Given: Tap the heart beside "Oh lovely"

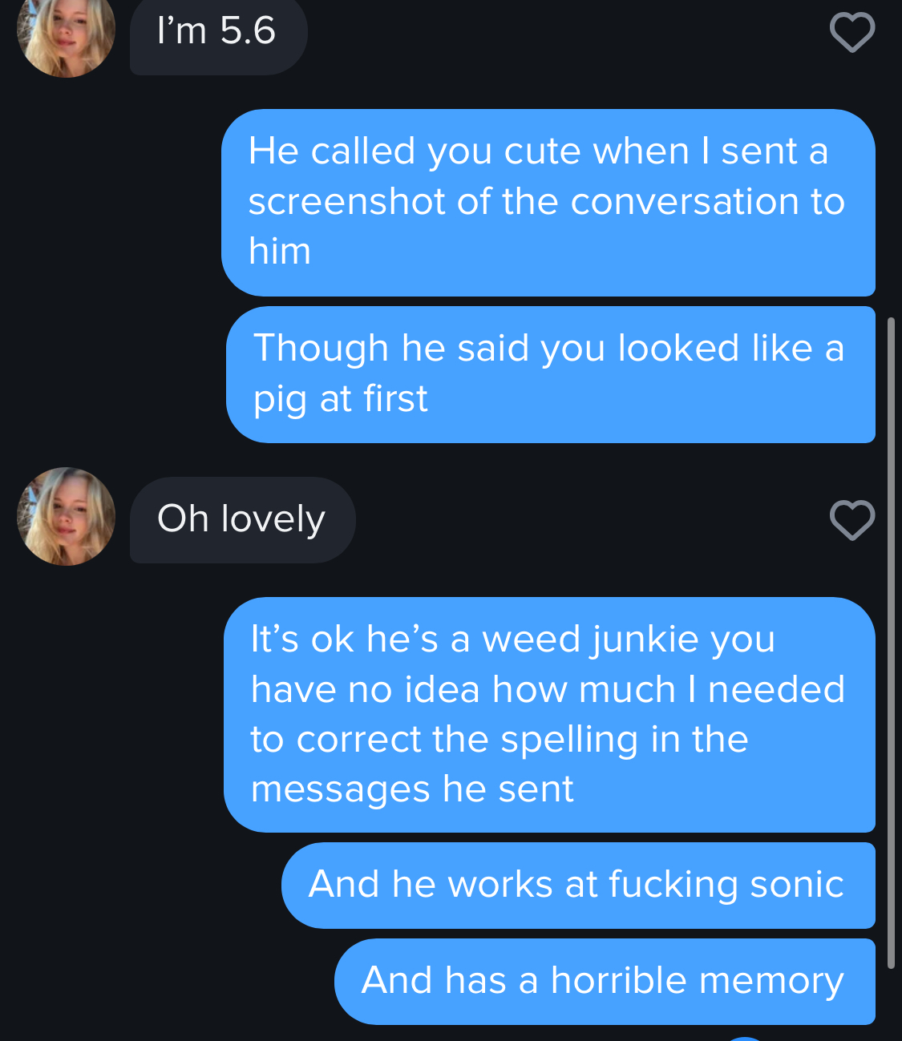Looking at the screenshot, I should point(851,520).
